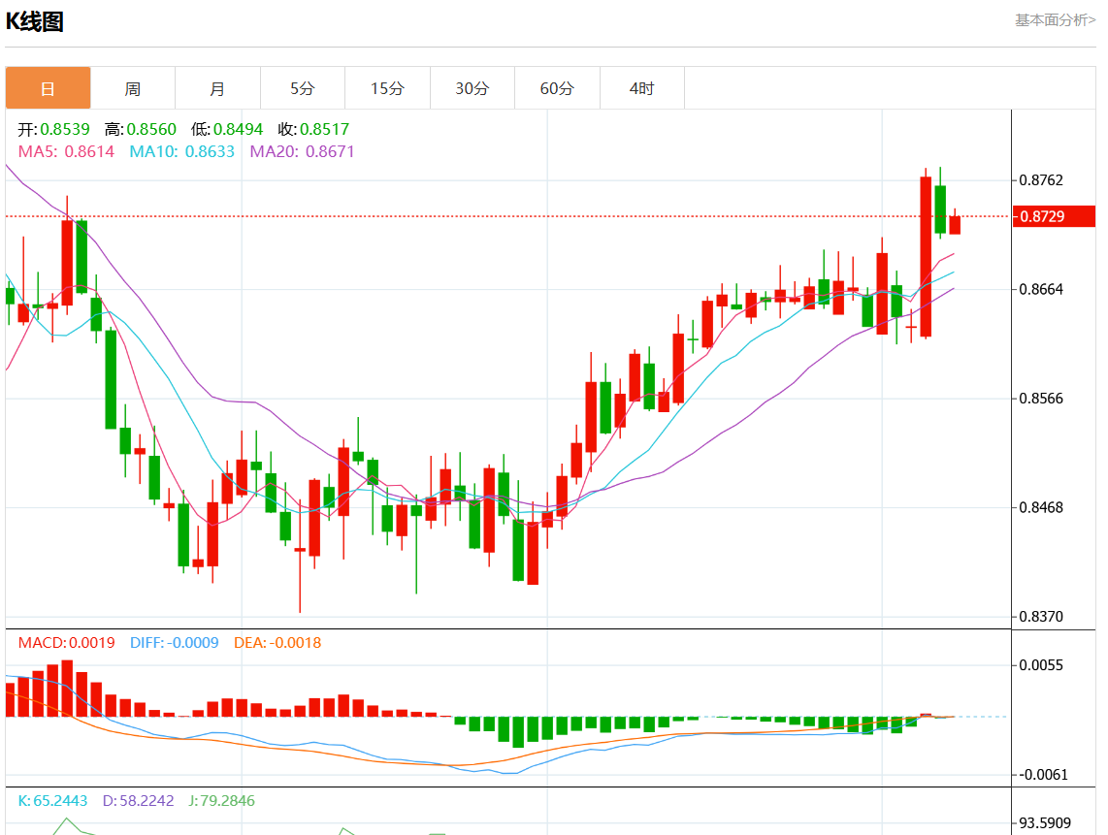Open the 15分 interval tab
Screen dimensions: 1108x835
tap(387, 88)
